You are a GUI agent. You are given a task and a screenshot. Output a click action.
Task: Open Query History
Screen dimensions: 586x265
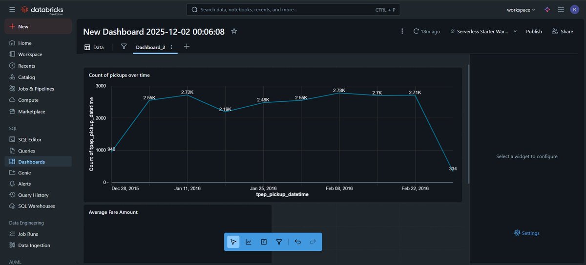[x=38, y=195]
